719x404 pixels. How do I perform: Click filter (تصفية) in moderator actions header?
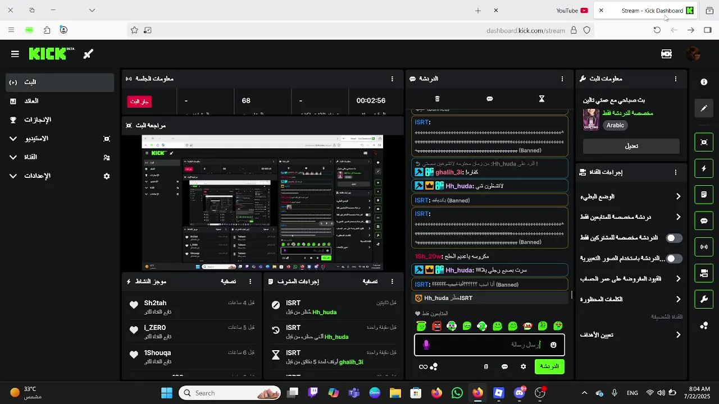point(370,282)
